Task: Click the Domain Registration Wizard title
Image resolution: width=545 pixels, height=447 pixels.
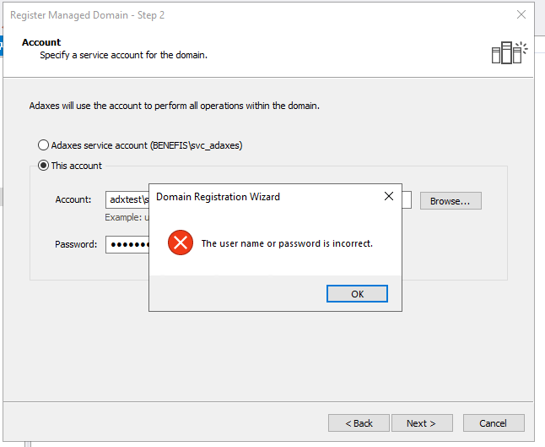Action: pos(218,197)
